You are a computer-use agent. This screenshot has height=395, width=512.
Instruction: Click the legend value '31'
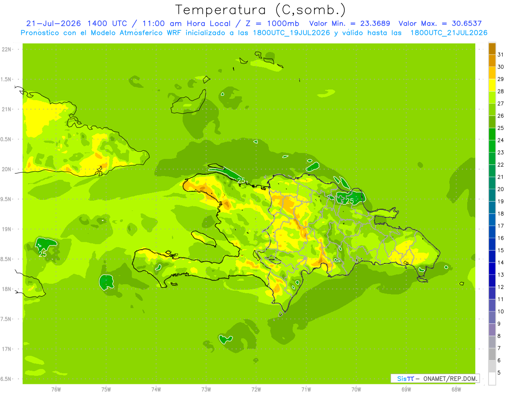tap(501, 55)
